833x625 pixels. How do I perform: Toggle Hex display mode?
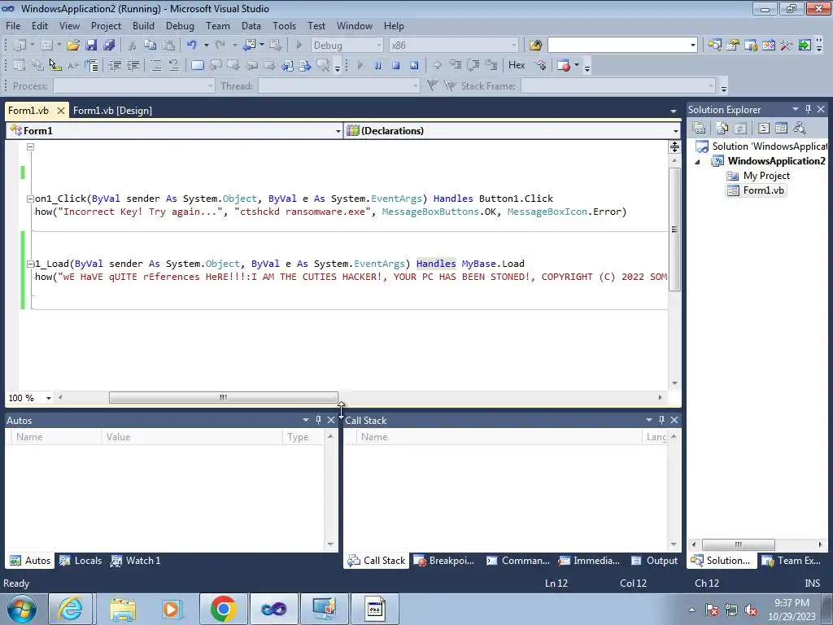click(517, 65)
